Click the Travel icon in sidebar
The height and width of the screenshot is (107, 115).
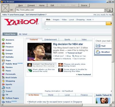coord(3,91)
